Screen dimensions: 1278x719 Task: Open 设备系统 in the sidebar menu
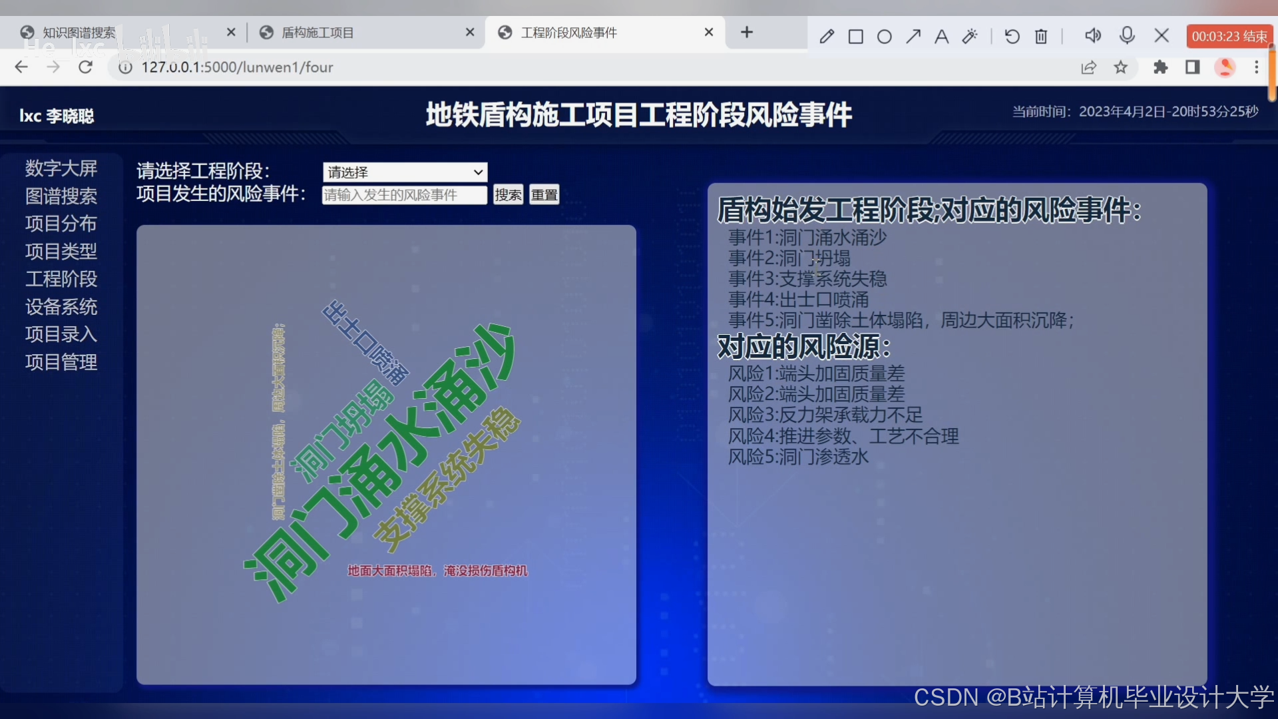(x=61, y=307)
